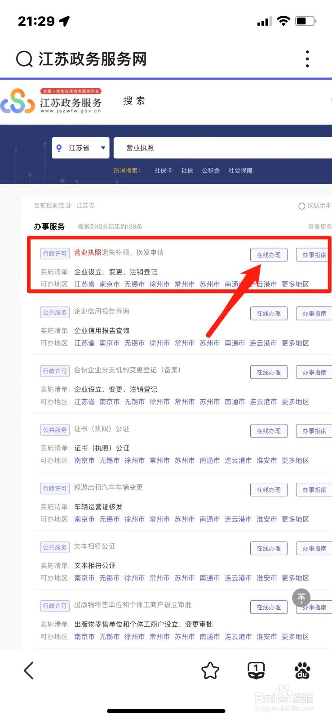Screen dimensions: 332x720
Task: Click 办事指南 for 企业信用报告查询
Action: (x=314, y=314)
